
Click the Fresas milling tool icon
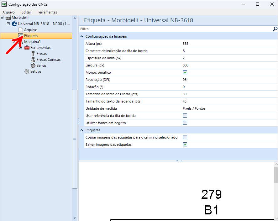click(33, 54)
